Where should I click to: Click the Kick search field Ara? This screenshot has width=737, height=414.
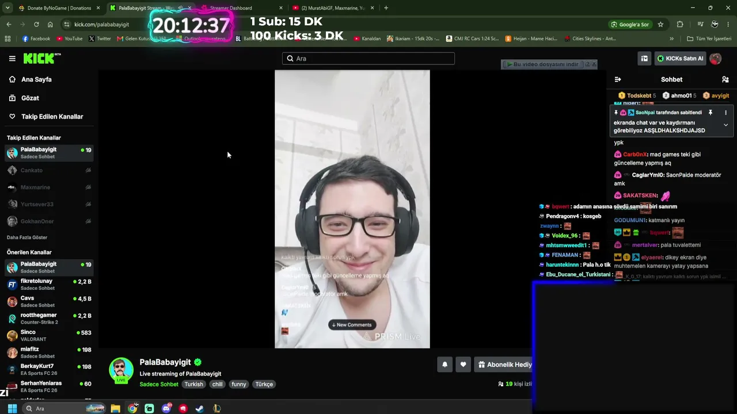[x=368, y=59]
